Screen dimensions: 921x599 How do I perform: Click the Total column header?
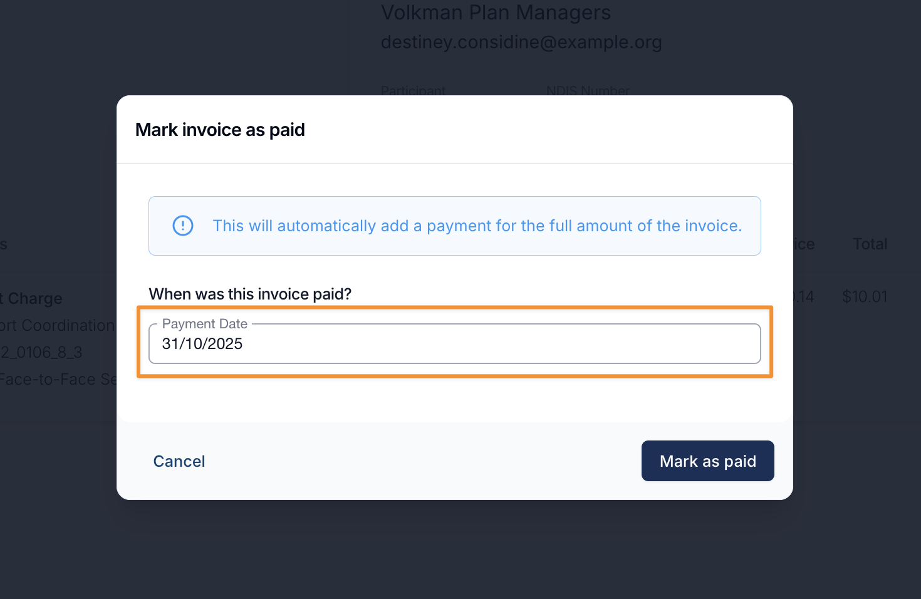pyautogui.click(x=870, y=244)
